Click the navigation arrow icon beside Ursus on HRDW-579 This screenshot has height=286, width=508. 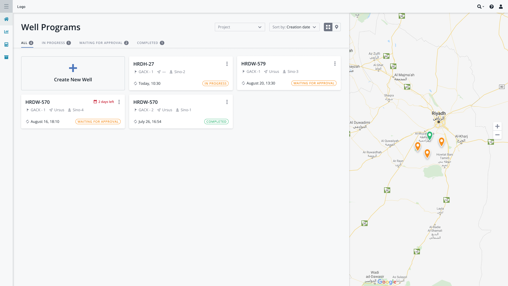point(266,71)
